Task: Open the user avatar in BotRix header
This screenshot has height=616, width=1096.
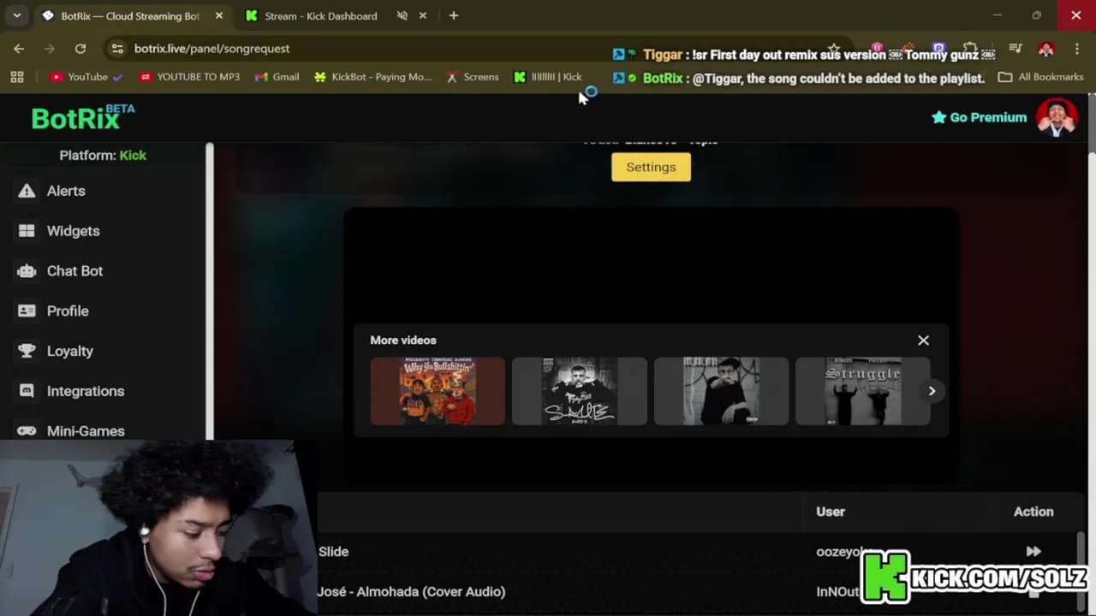Action: tap(1057, 118)
